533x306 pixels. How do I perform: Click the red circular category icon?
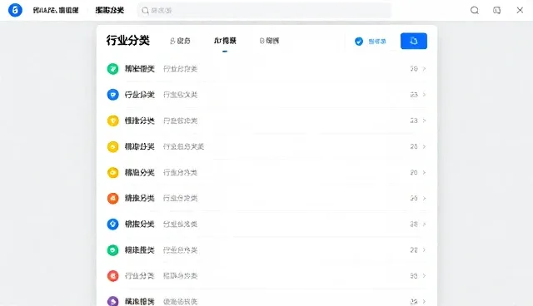pyautogui.click(x=113, y=276)
